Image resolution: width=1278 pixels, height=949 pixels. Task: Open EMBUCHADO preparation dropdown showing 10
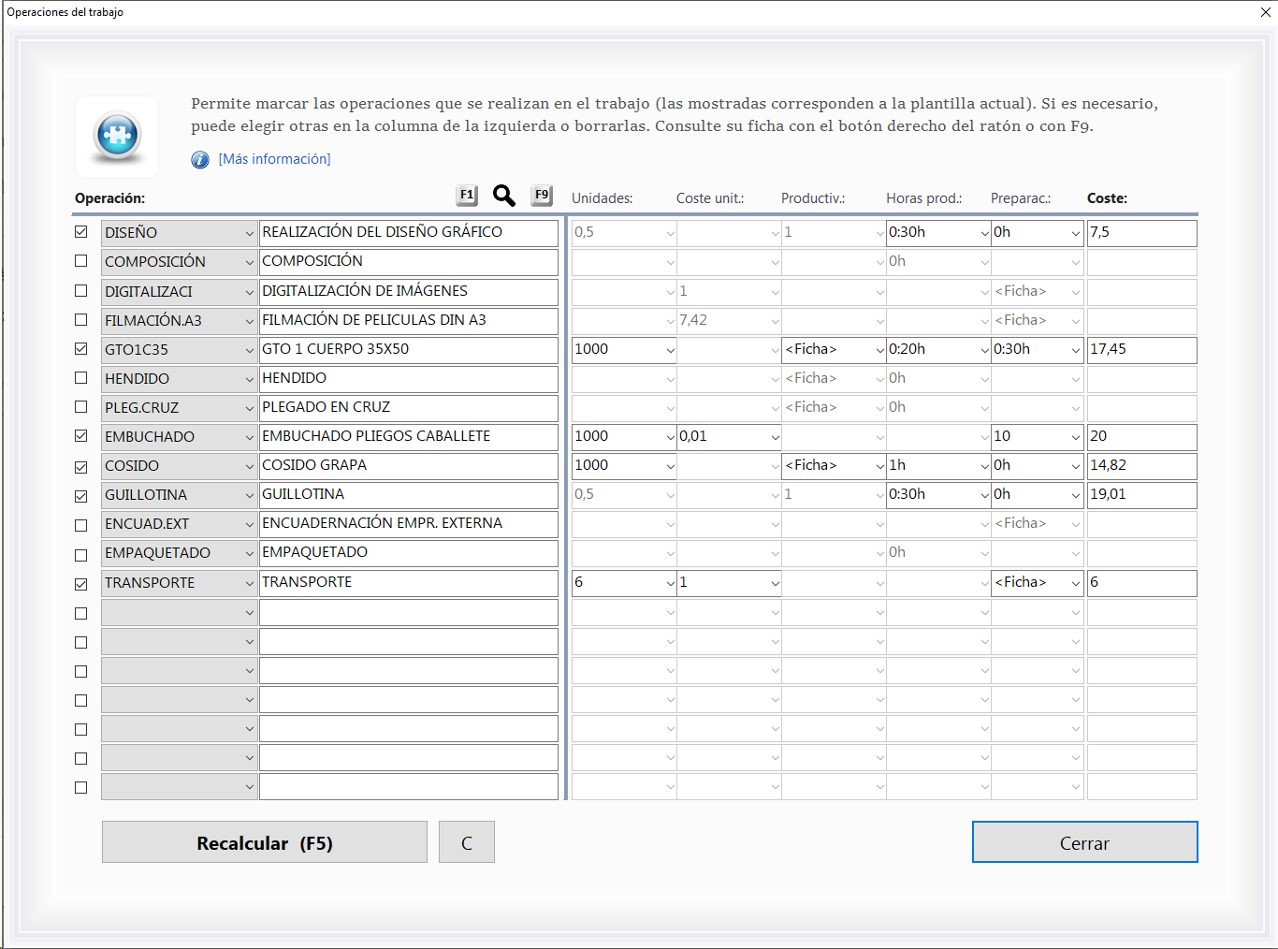click(1075, 437)
